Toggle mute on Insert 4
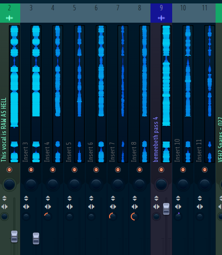The image size is (222, 255). click(x=53, y=170)
